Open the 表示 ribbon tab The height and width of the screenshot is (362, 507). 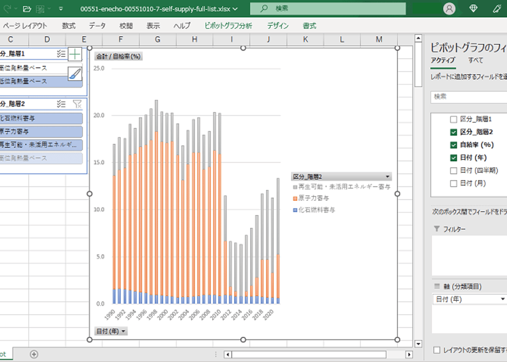coord(153,26)
